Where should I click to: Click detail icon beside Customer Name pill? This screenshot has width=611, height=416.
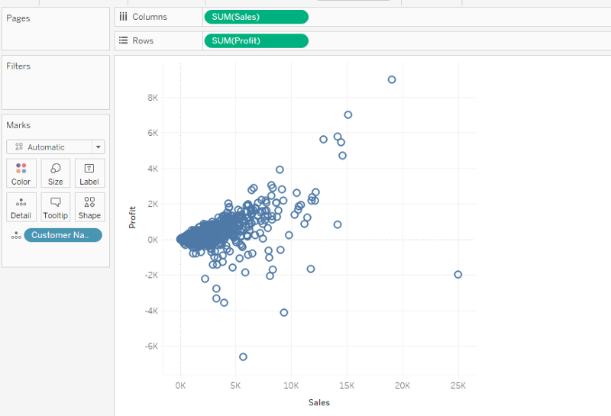[x=15, y=236]
